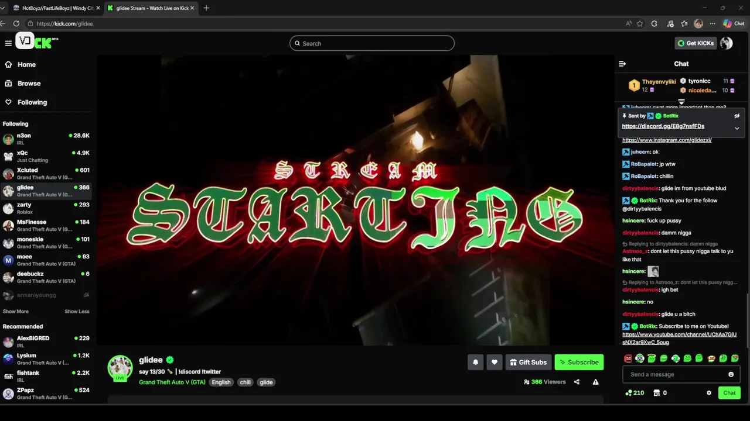Open the YouTube channel link in chat

click(679, 339)
